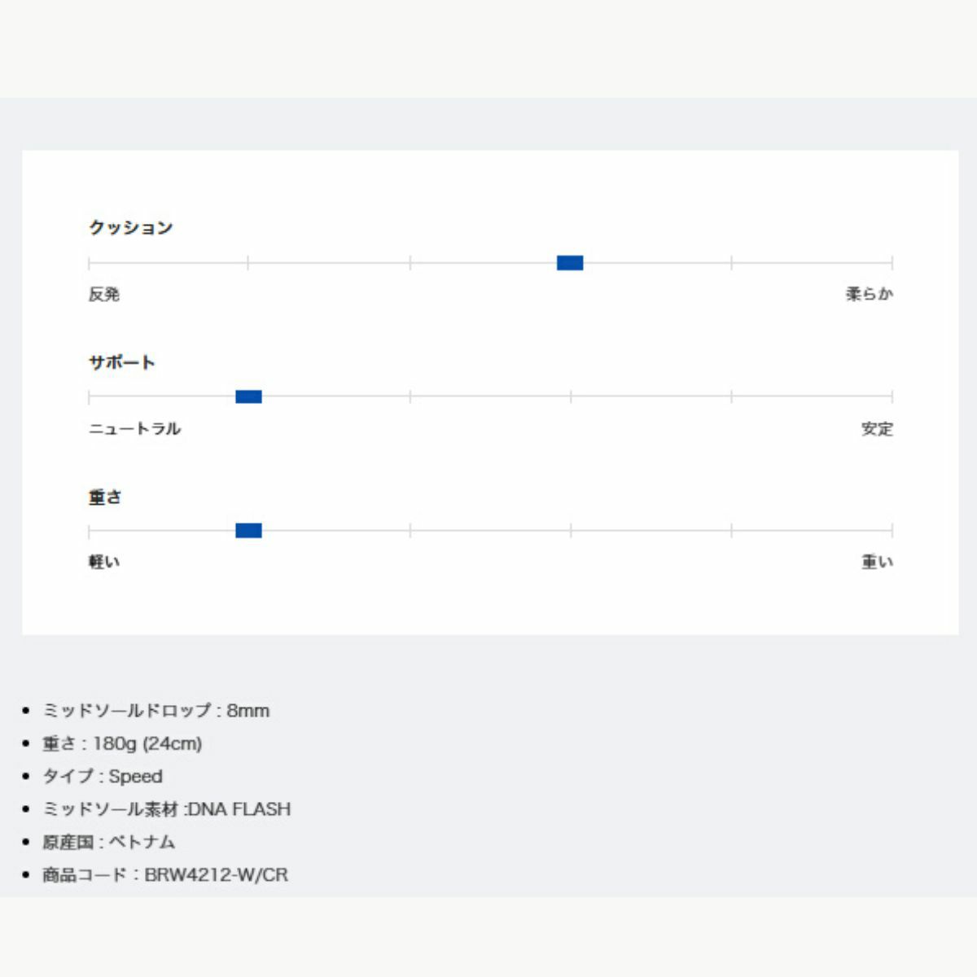Click the タイプ : Speed line

[103, 777]
